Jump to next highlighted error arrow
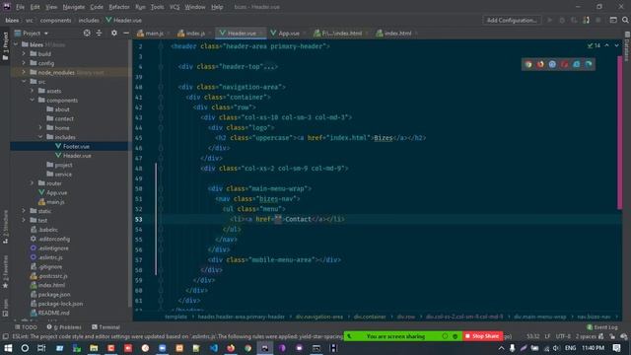 coord(616,45)
